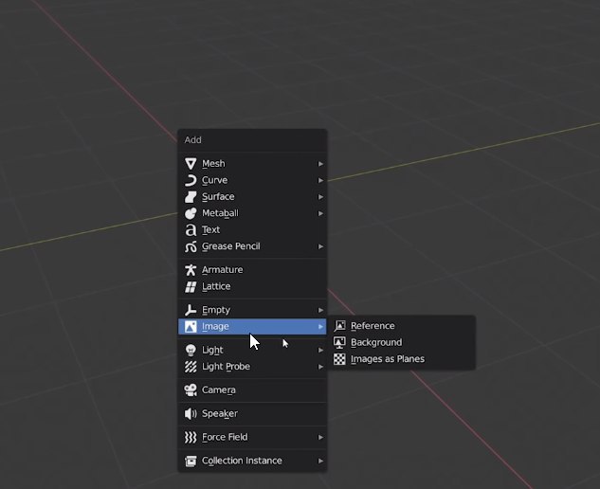600x489 pixels.
Task: Click the Image picture icon
Action: 191,326
